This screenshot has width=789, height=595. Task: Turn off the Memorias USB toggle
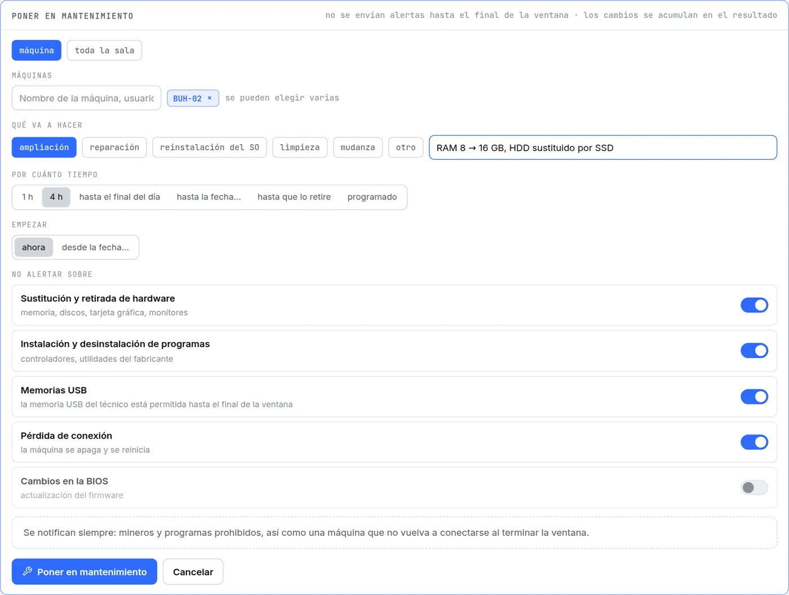(754, 397)
